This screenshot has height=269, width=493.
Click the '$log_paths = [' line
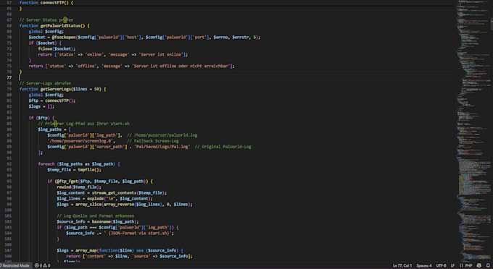54,129
